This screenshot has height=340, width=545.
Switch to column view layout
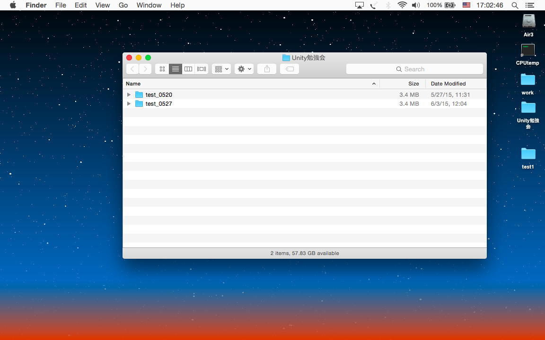[x=188, y=69]
